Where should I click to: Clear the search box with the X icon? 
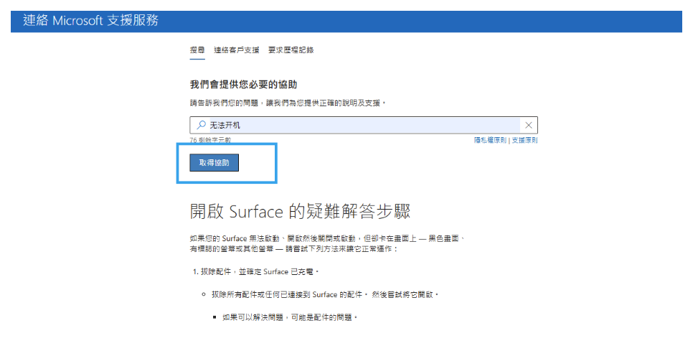(528, 125)
